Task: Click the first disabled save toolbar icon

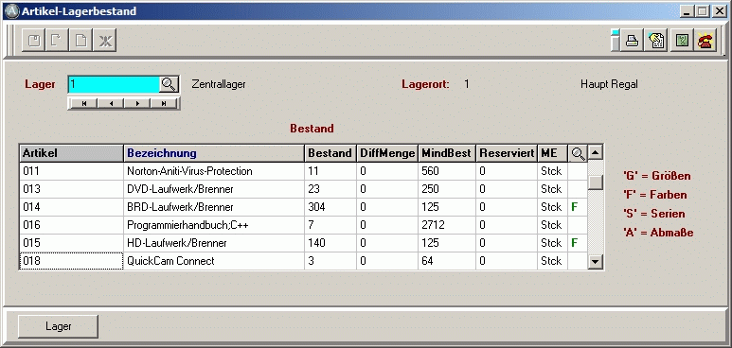Action: point(33,41)
